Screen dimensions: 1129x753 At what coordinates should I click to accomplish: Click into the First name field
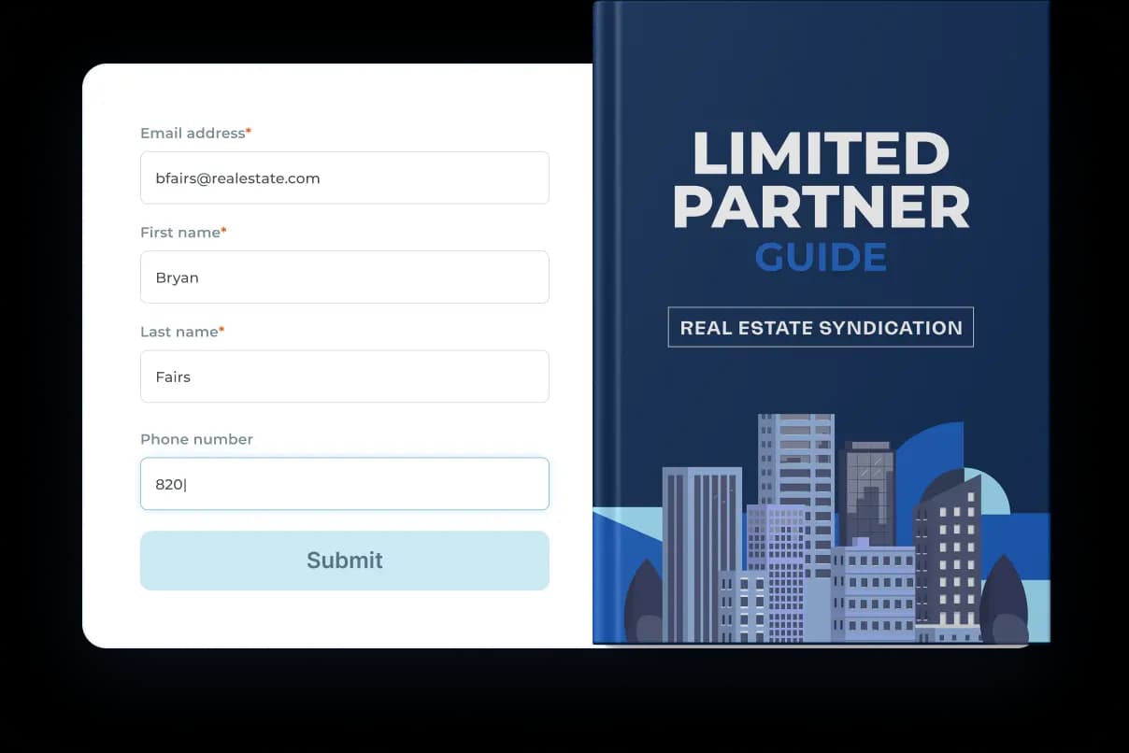(x=344, y=277)
